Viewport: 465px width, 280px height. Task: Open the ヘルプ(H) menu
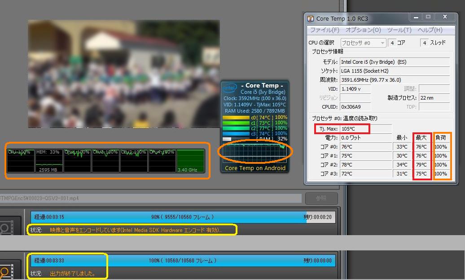(x=430, y=30)
